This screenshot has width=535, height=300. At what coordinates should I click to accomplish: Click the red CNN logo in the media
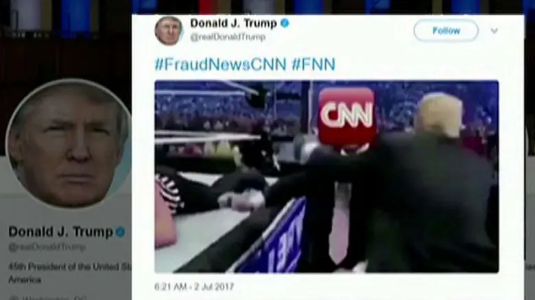[x=346, y=116]
